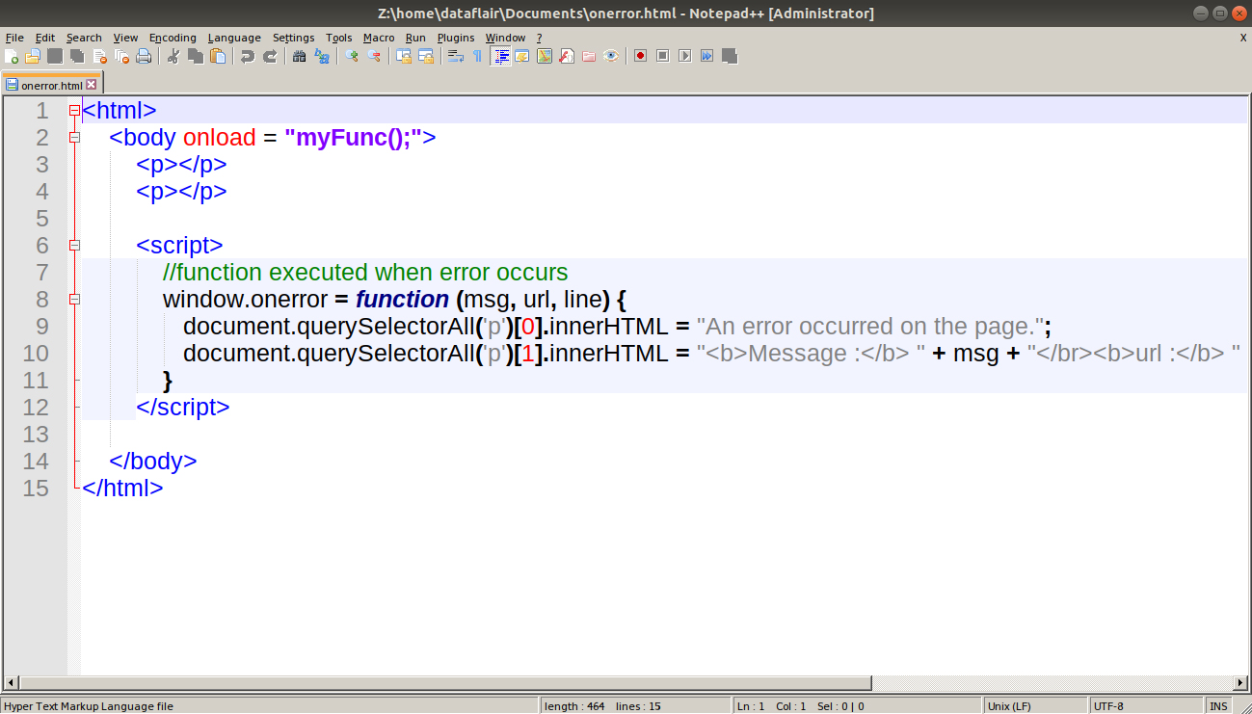The image size is (1252, 714).
Task: Open the Window menu
Action: coord(505,38)
